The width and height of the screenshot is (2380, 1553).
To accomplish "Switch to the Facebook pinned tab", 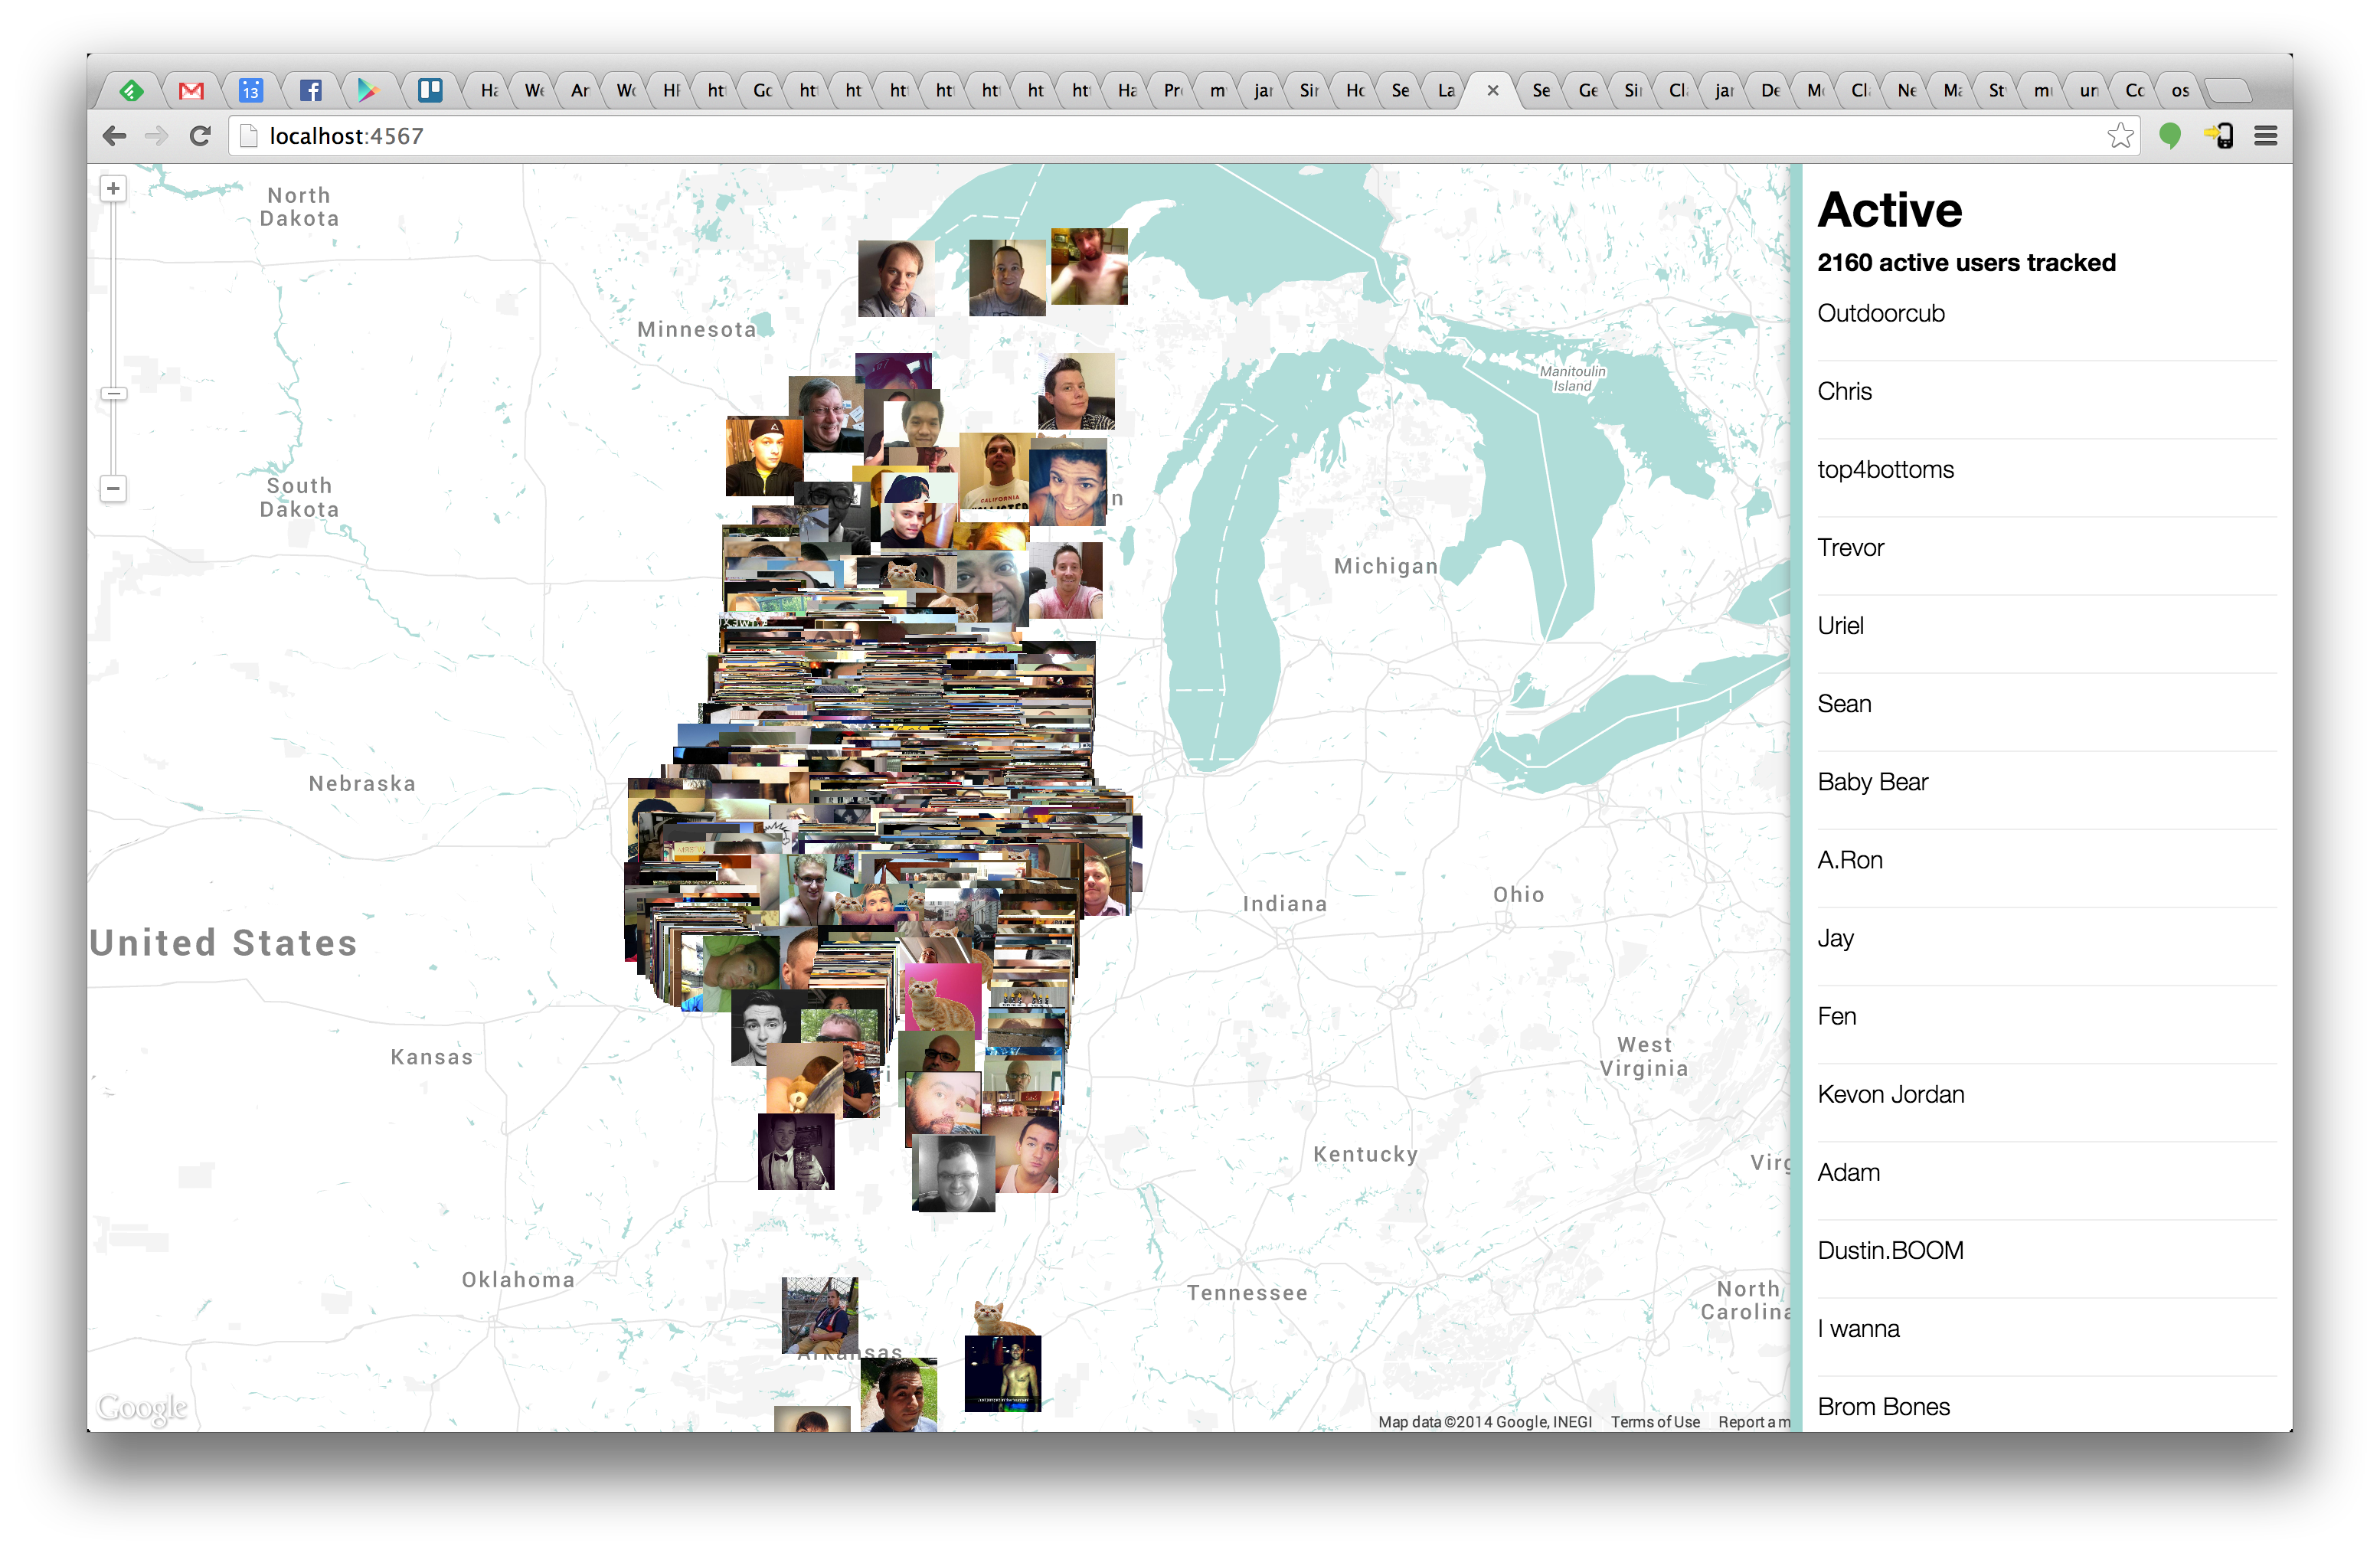I will pos(310,91).
